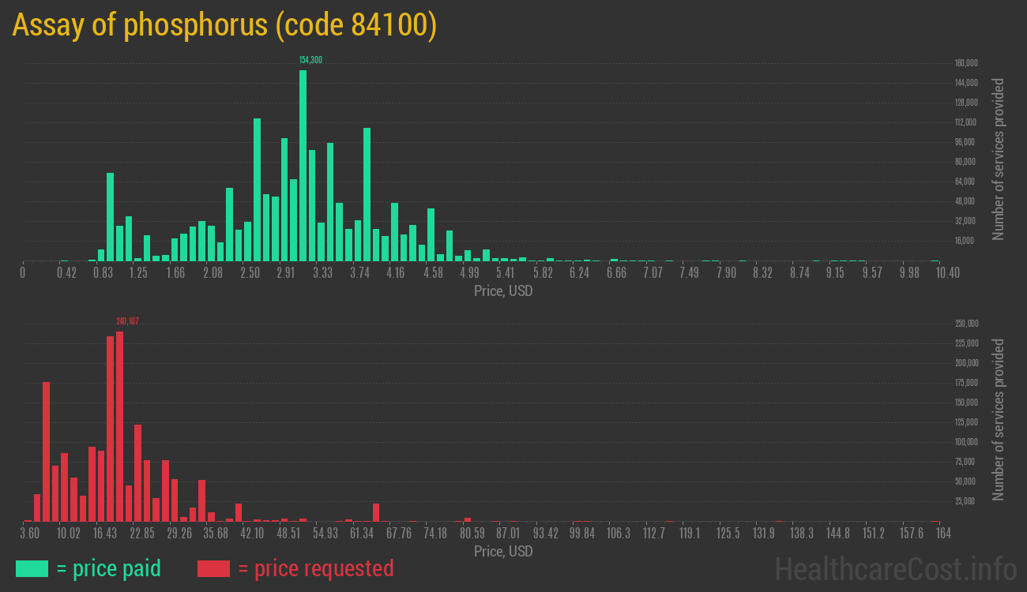Select the tall green bar above 3.74
The width and height of the screenshot is (1027, 592).
click(367, 194)
